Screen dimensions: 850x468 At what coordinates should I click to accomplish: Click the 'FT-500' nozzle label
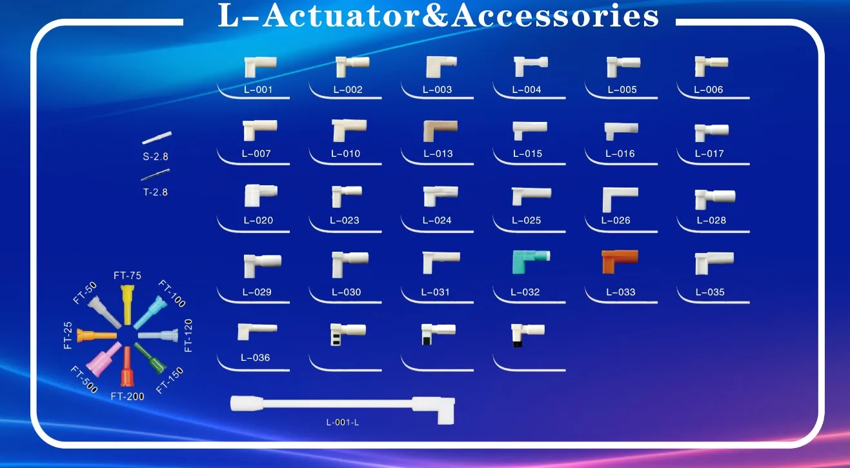pyautogui.click(x=84, y=378)
